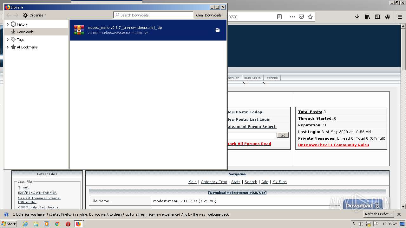Go back in Library window
Viewport: 406px width, 228px height.
[x=9, y=15]
